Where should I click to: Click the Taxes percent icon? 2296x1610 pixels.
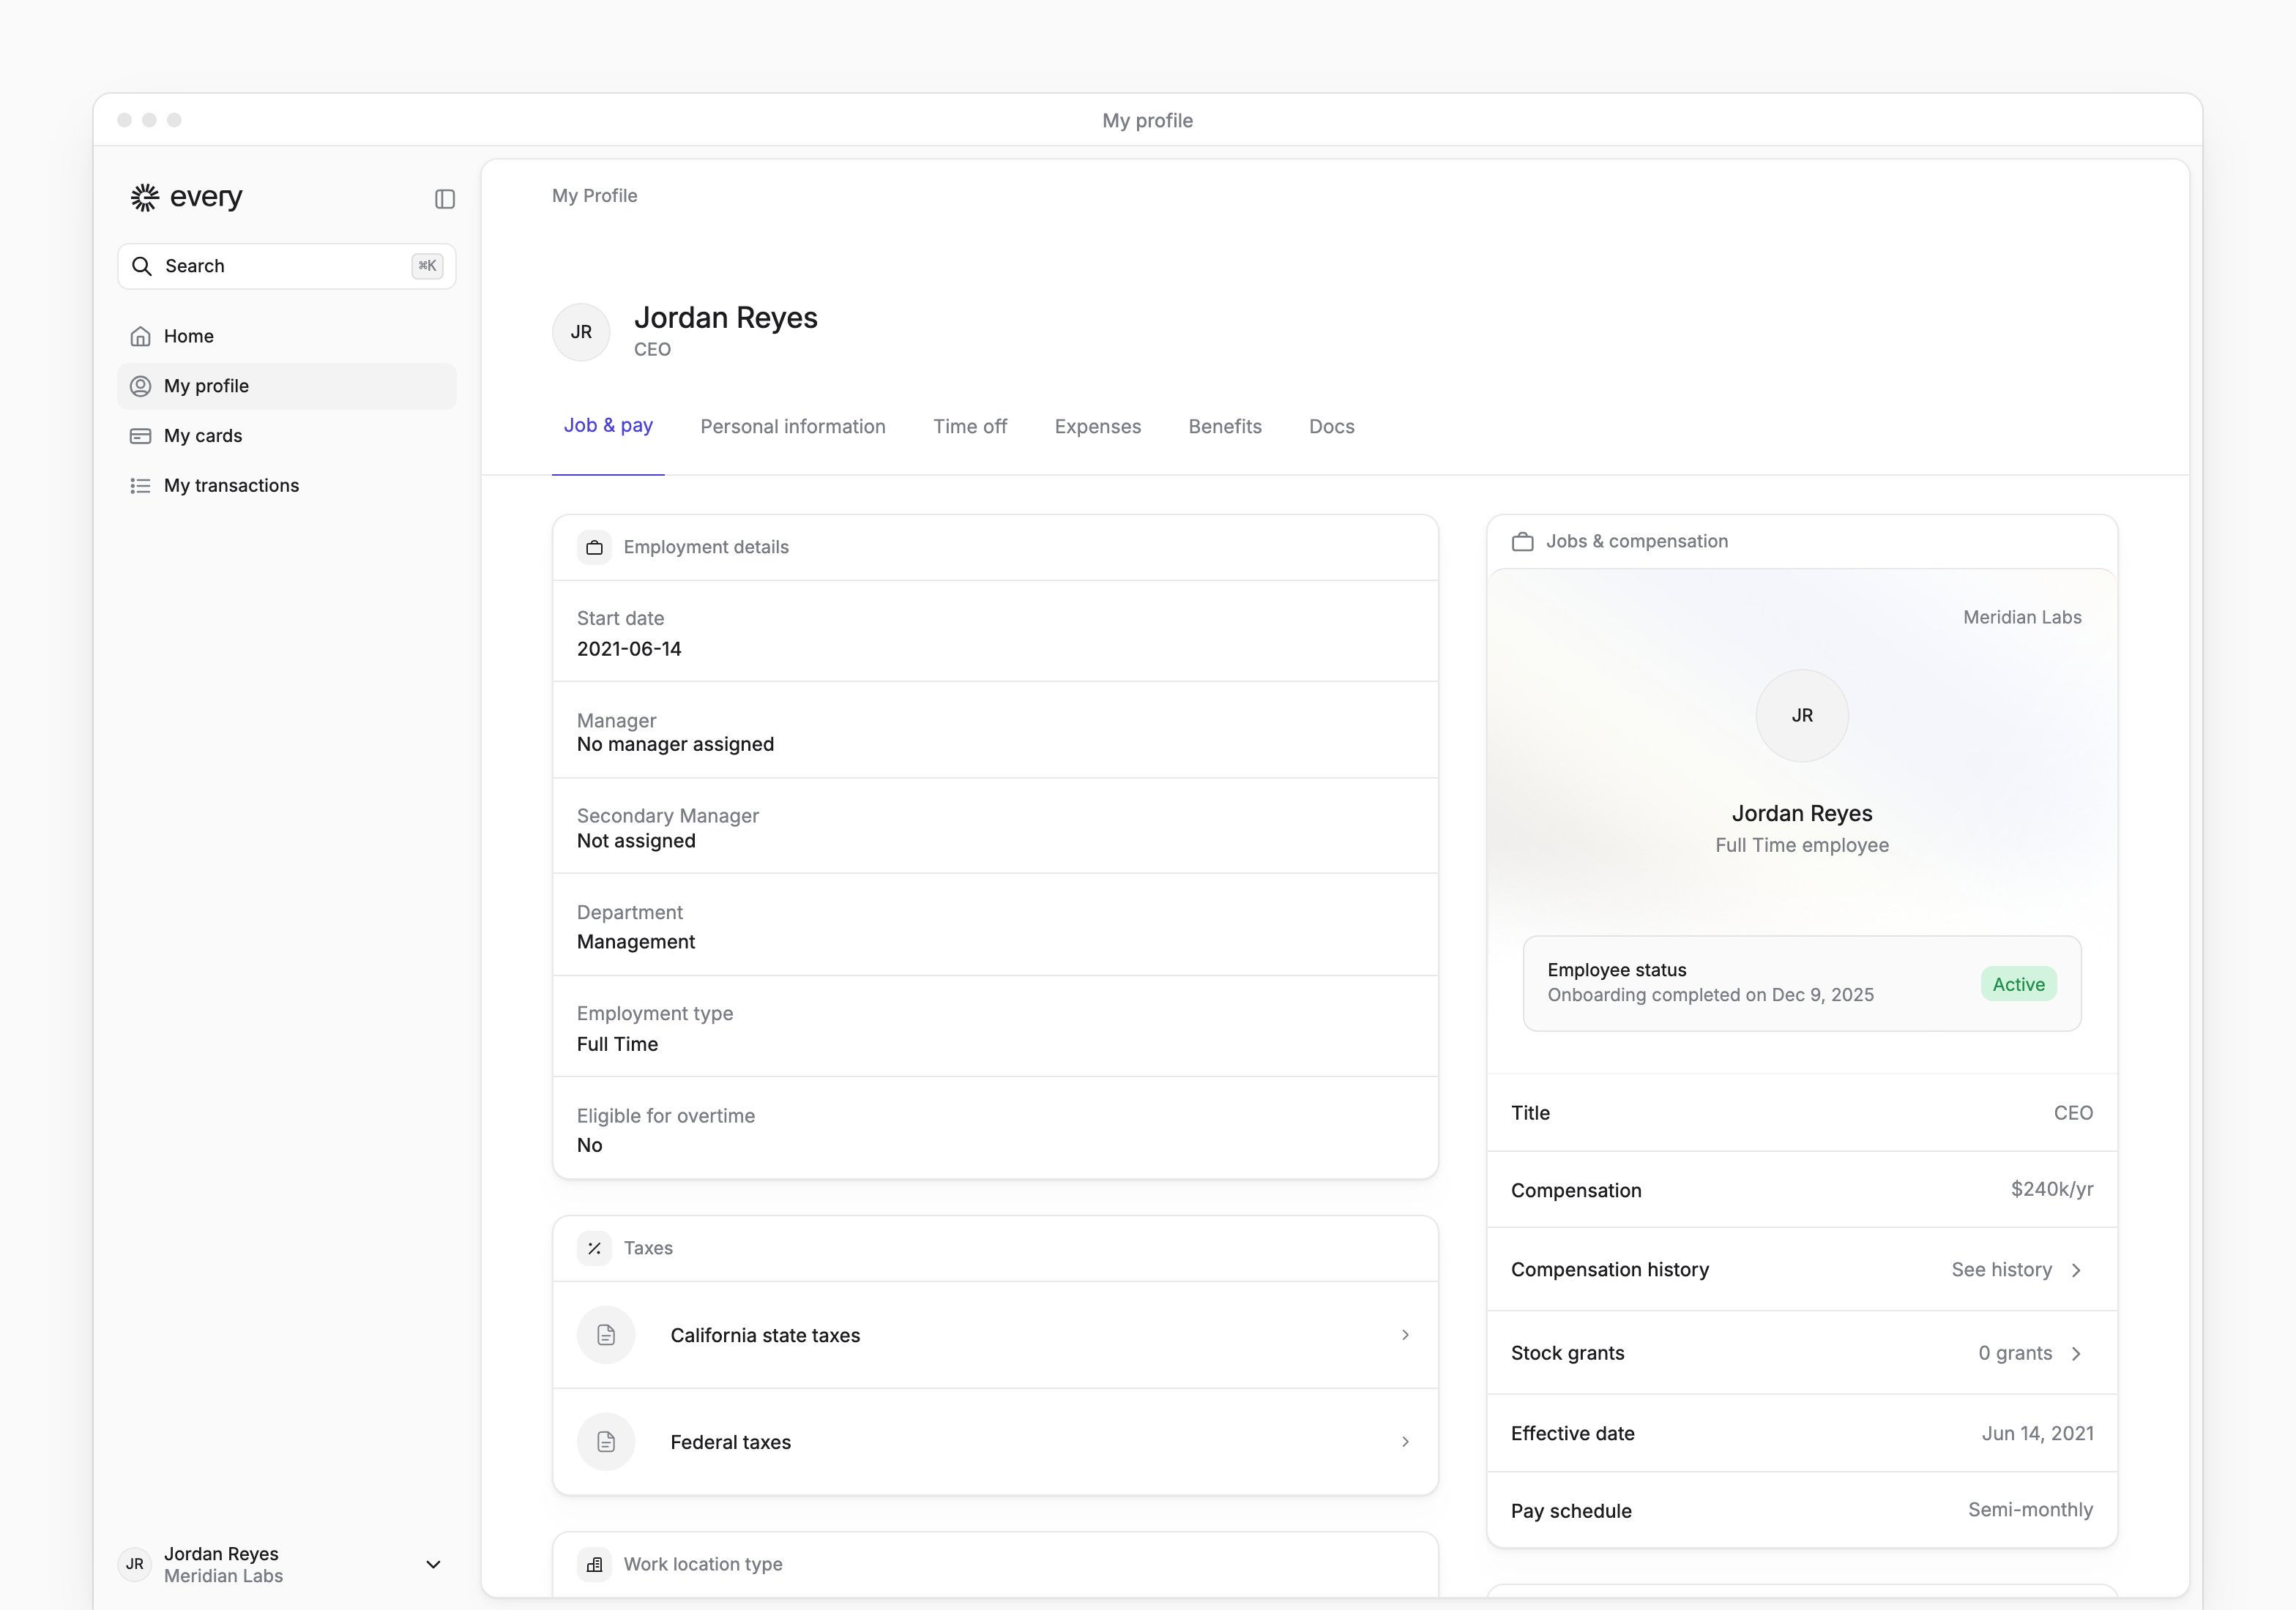click(594, 1248)
